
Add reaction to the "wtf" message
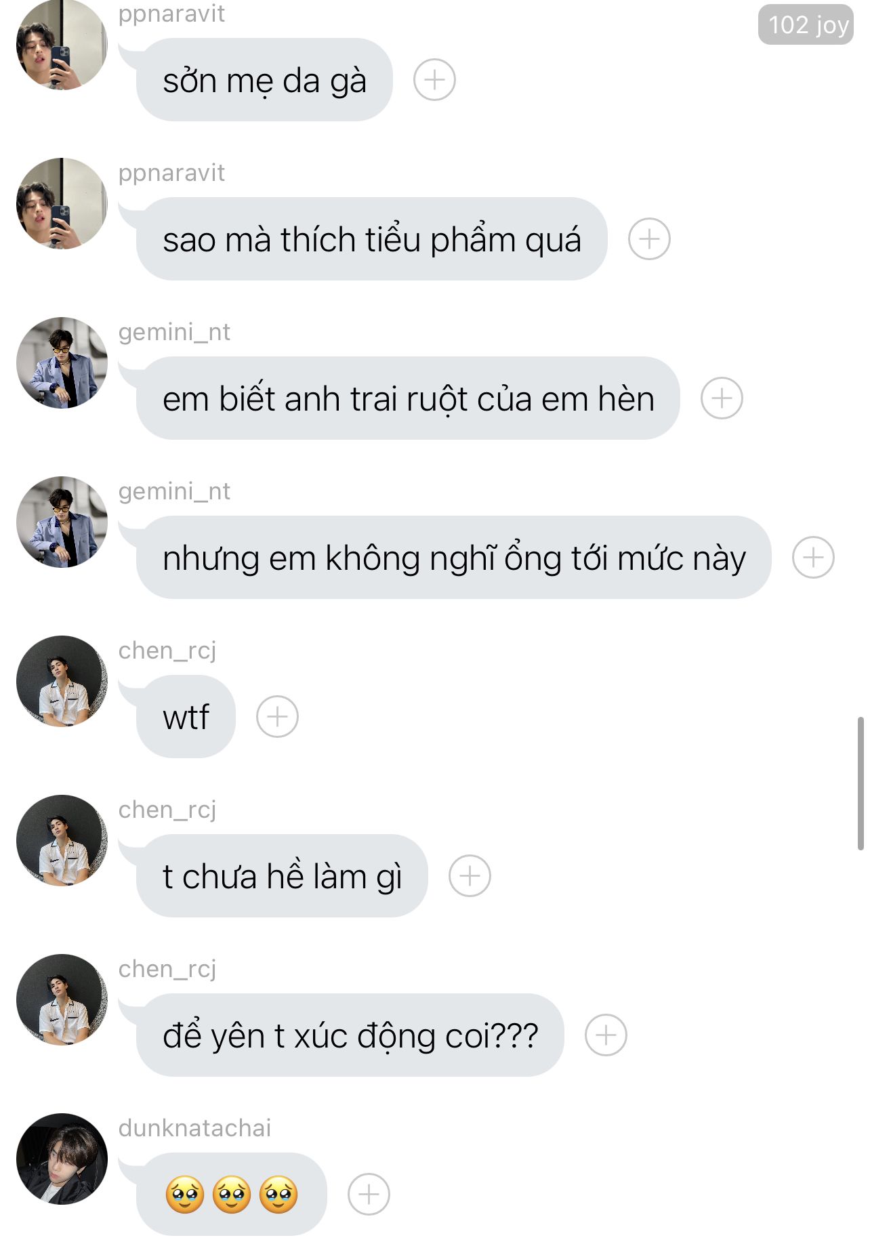[277, 717]
